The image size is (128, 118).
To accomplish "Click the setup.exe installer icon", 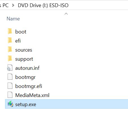I will pos(10,104).
